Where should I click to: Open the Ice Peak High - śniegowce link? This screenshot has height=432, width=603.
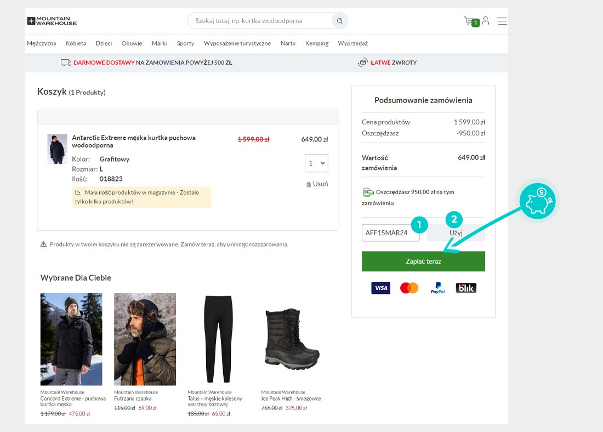[291, 399]
